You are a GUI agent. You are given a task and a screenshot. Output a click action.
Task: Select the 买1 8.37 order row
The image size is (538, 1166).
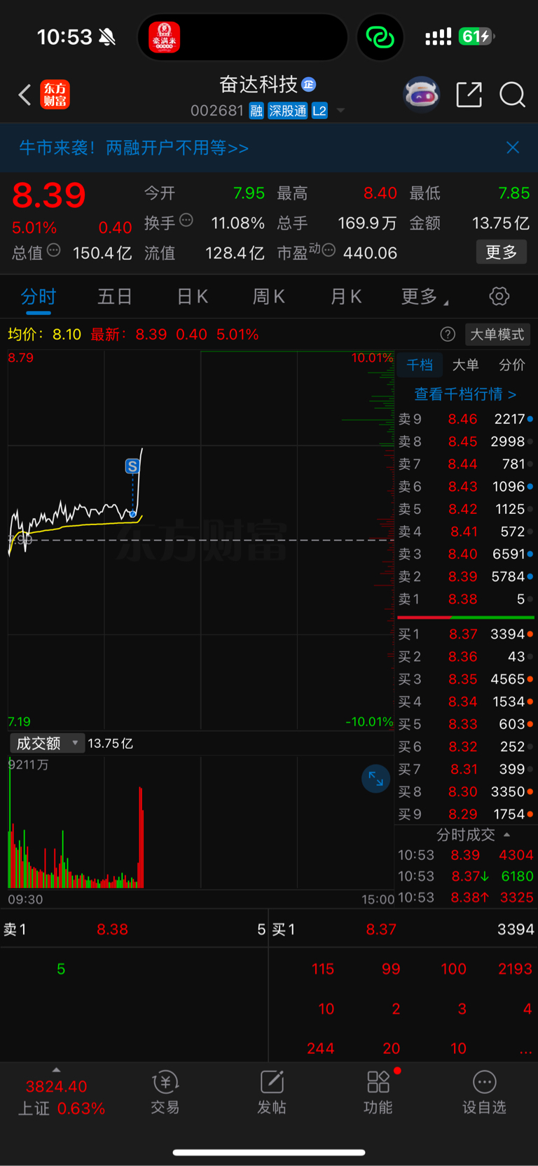point(466,634)
